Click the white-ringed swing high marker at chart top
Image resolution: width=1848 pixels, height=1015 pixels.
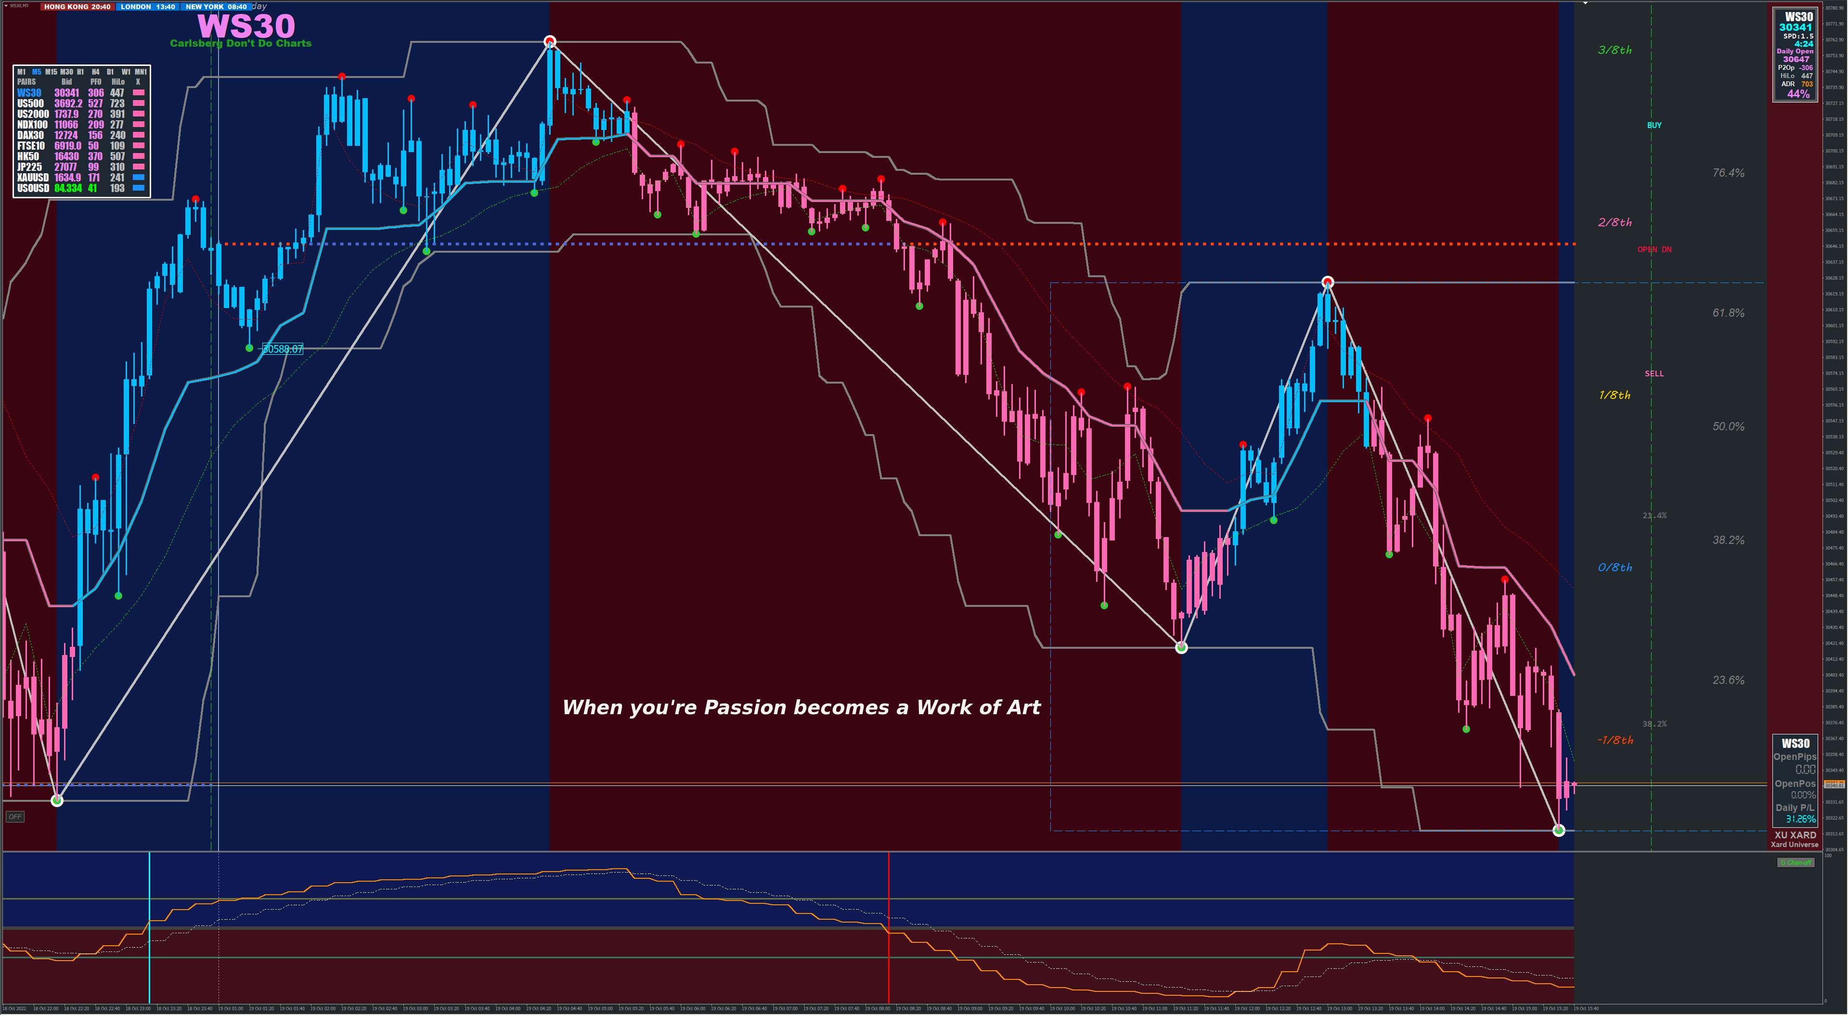[550, 41]
